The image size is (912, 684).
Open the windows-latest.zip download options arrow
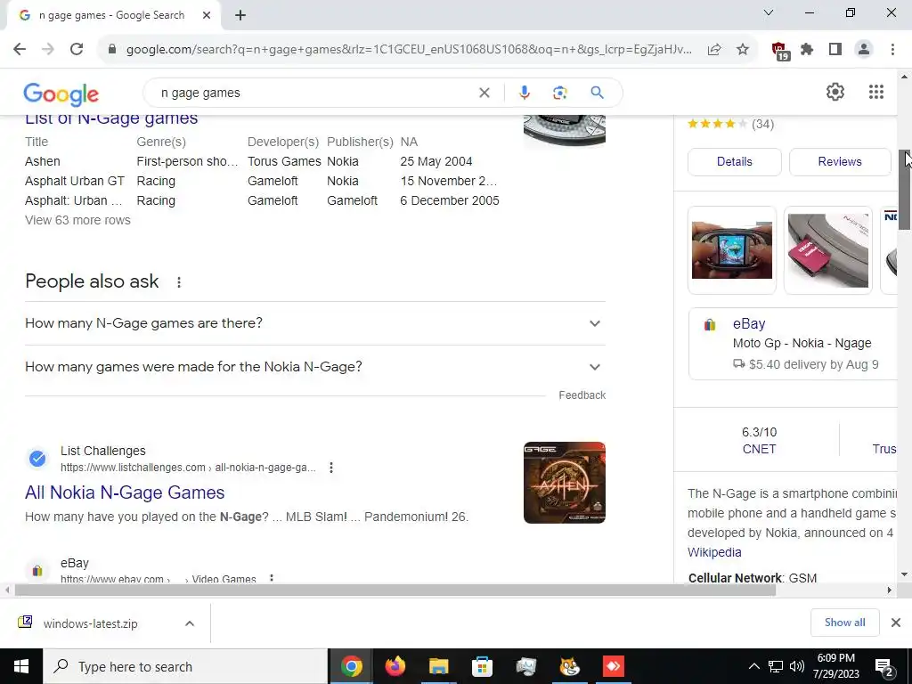coord(190,623)
